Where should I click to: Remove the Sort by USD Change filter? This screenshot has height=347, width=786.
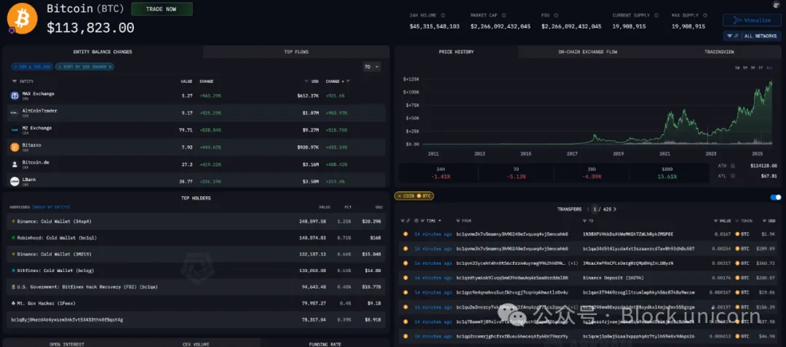(x=60, y=67)
